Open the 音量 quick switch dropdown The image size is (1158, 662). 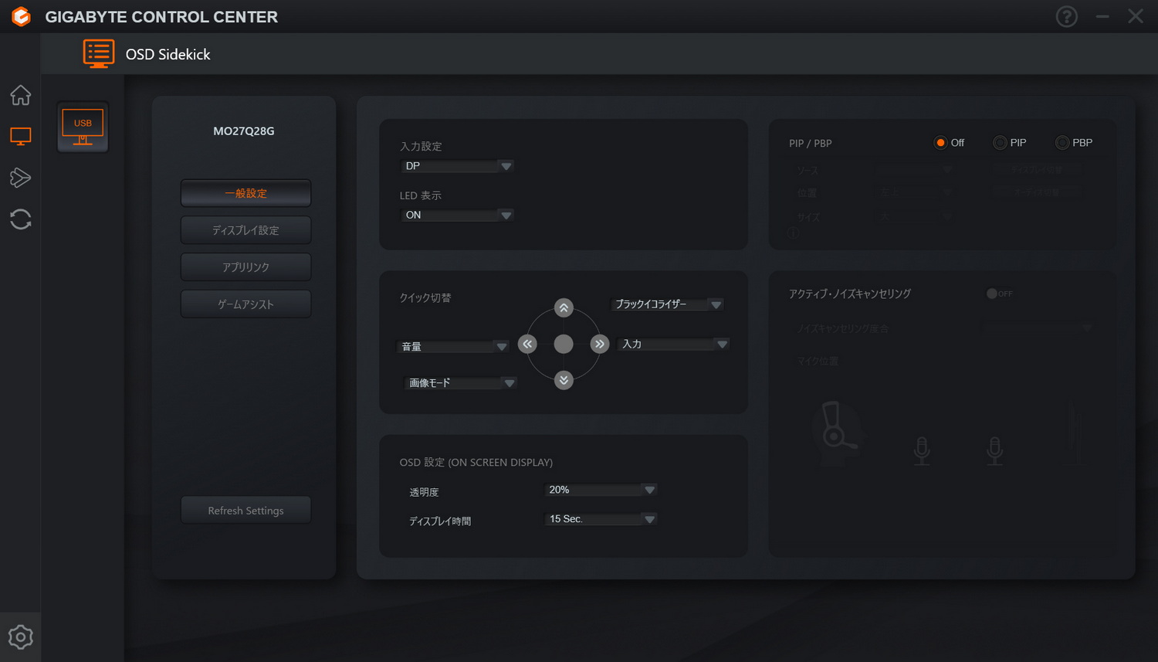(453, 347)
